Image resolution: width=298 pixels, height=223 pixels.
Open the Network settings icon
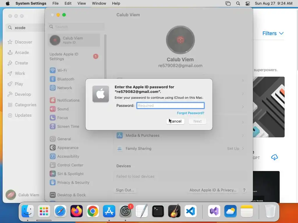(x=53, y=88)
